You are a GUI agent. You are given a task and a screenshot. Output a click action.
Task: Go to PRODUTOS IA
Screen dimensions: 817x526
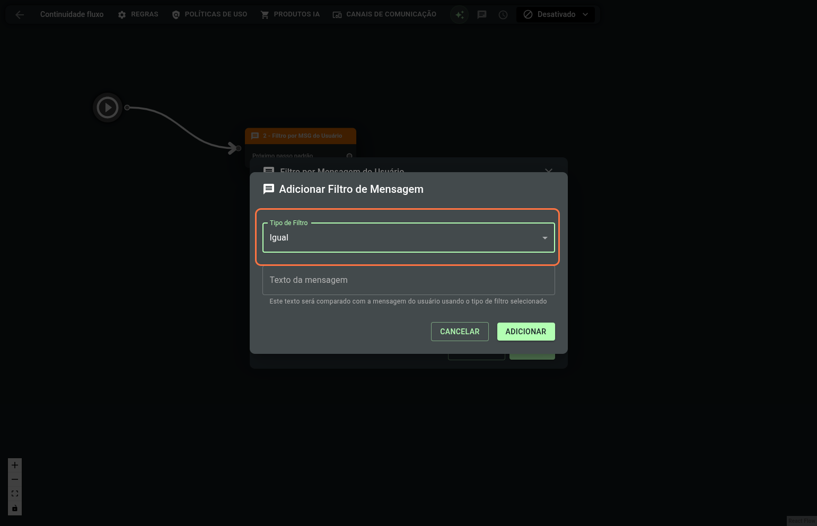pyautogui.click(x=290, y=15)
